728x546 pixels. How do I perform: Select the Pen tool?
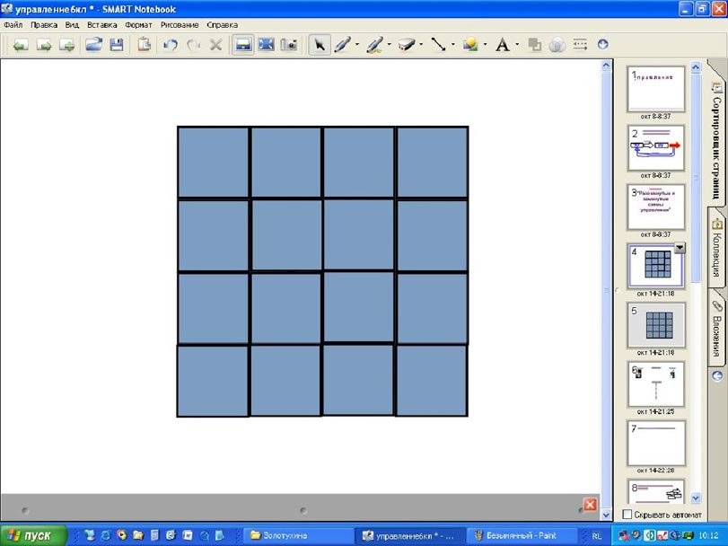(342, 44)
